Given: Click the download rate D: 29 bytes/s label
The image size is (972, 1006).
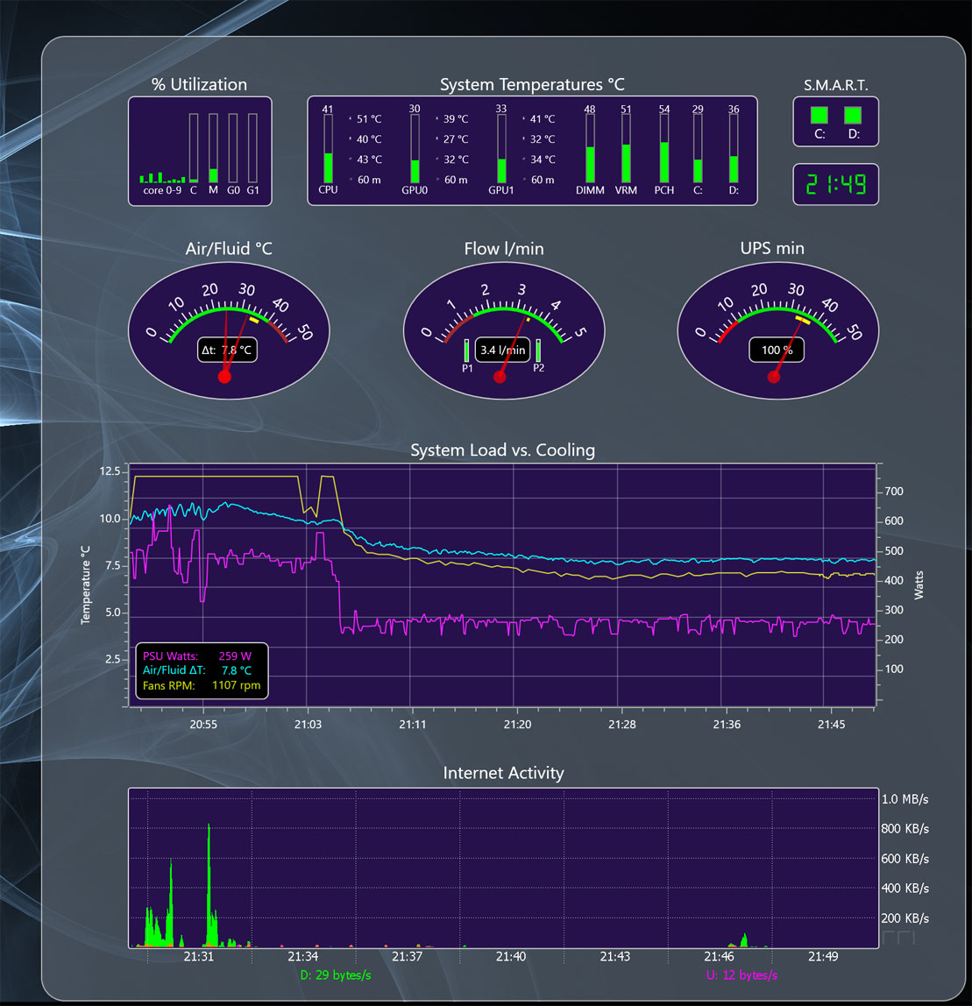Looking at the screenshot, I should [336, 975].
